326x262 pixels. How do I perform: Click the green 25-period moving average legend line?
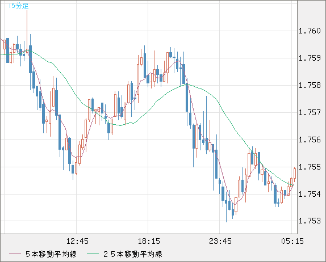(x=93, y=254)
